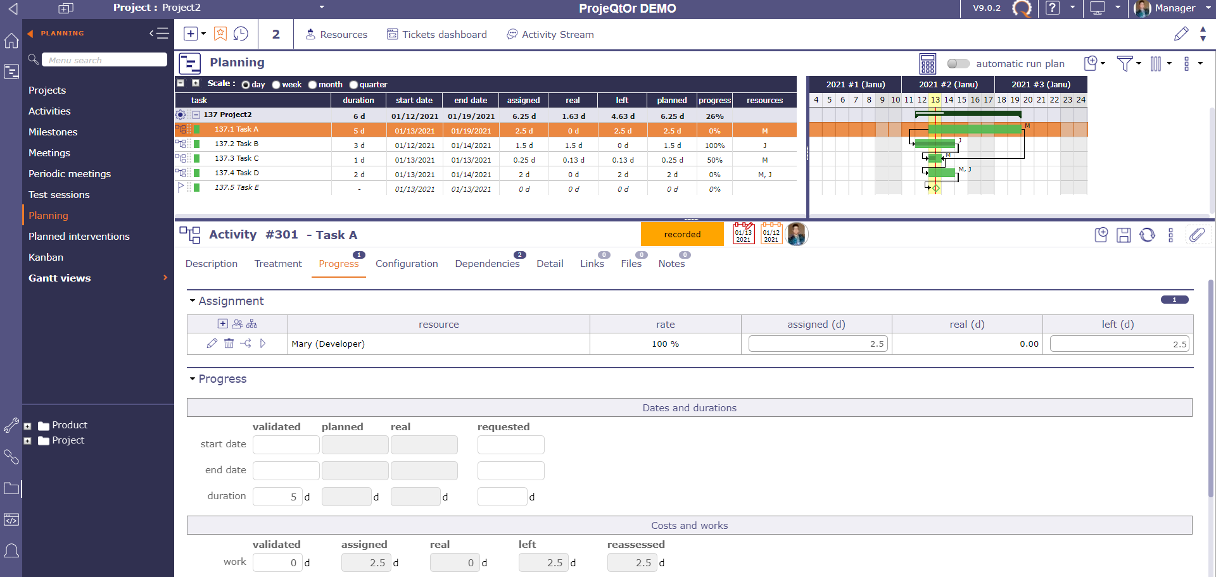Click the refresh icon in activity toolbar
This screenshot has height=577, width=1216.
[1147, 235]
